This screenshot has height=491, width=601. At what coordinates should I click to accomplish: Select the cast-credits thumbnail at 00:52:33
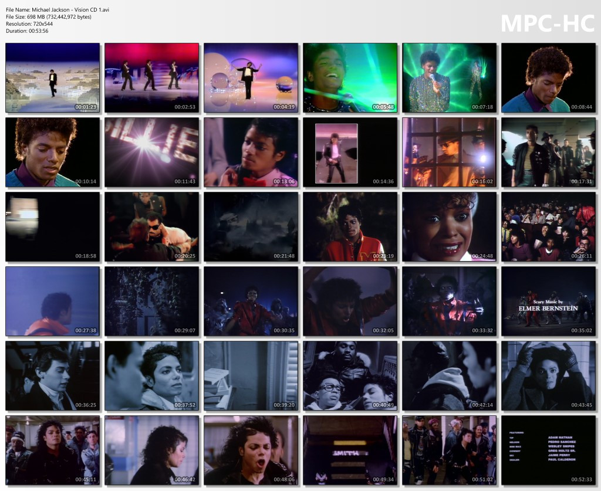(x=549, y=451)
